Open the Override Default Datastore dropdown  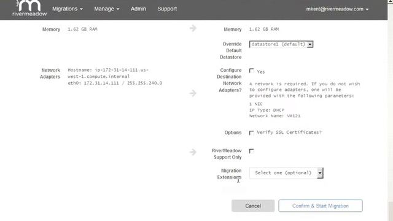281,44
